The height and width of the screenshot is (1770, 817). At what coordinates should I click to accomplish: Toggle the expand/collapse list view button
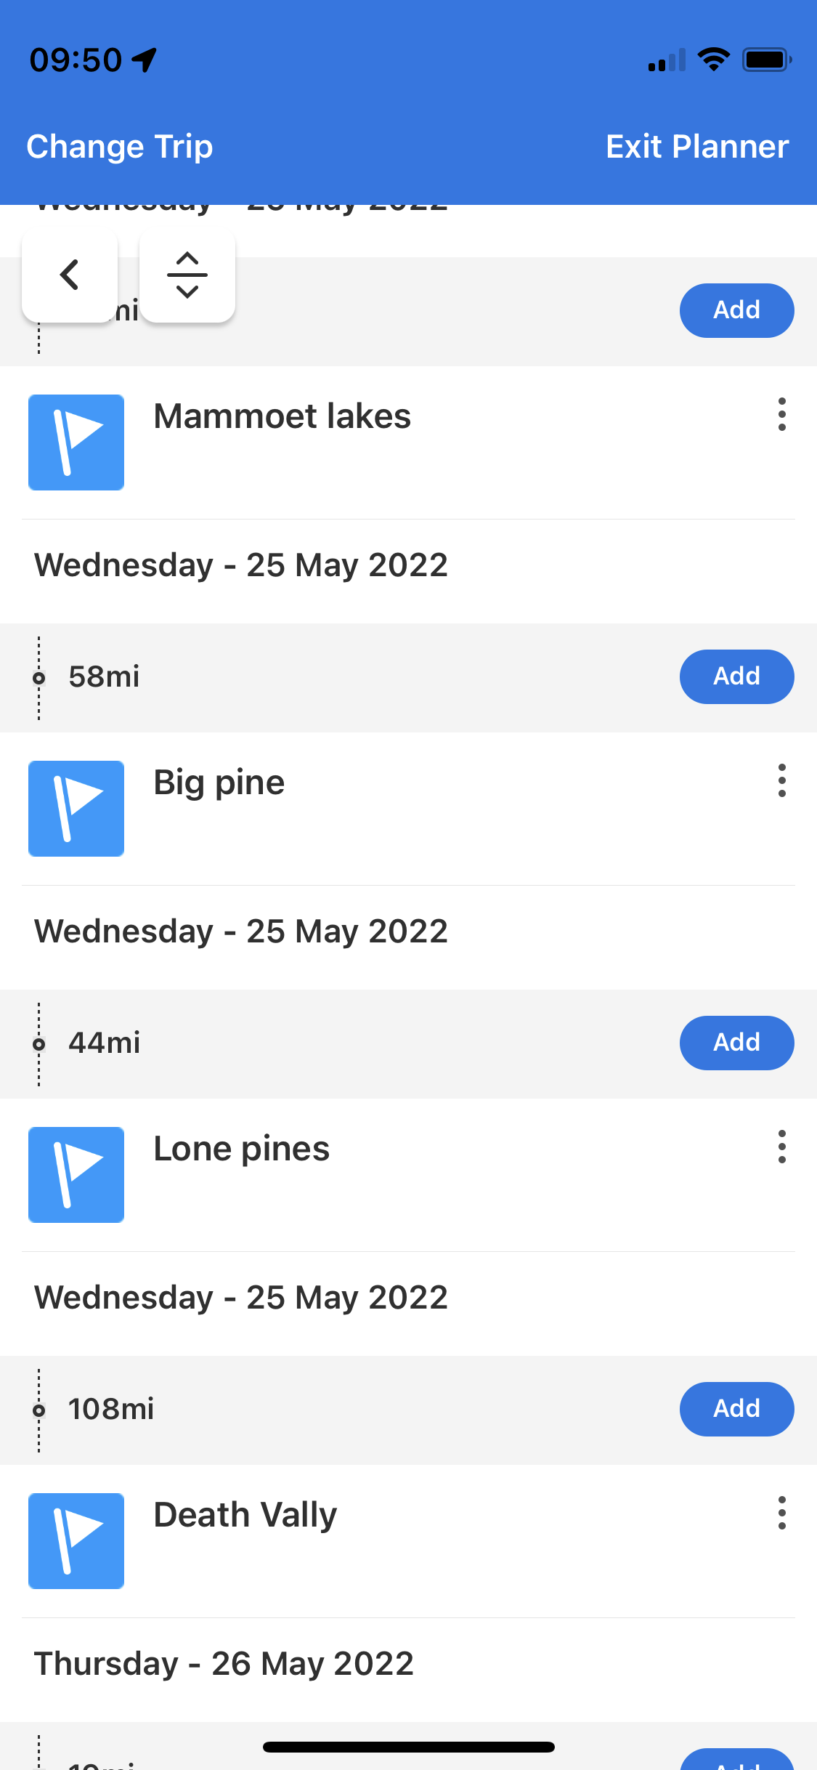coord(187,275)
